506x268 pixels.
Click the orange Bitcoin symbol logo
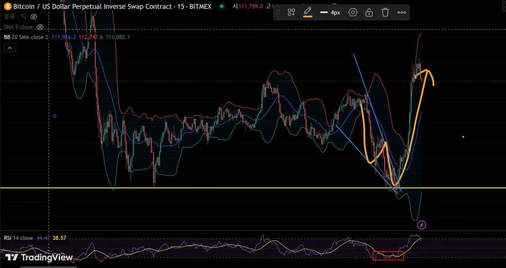[x=8, y=6]
